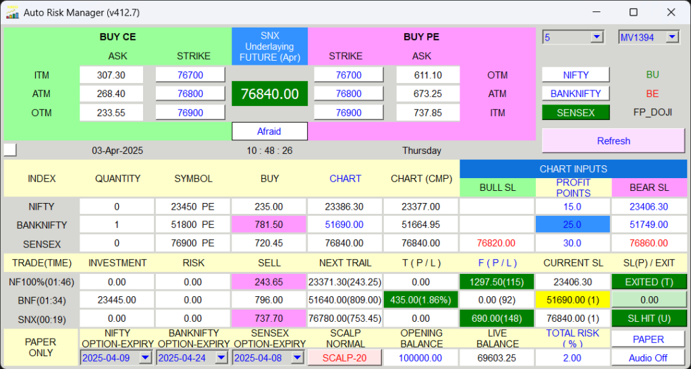Click the Afraid button under the future price
Image resolution: width=691 pixels, height=369 pixels.
tap(269, 132)
